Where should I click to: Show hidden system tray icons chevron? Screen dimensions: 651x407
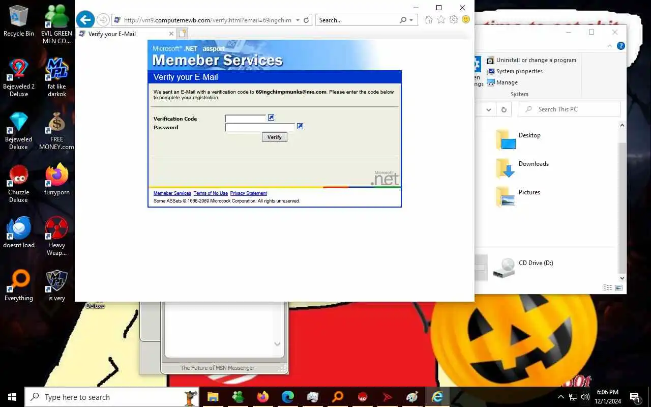(561, 397)
